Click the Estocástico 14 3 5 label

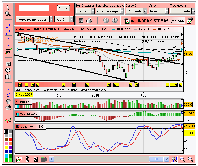(x=30, y=126)
